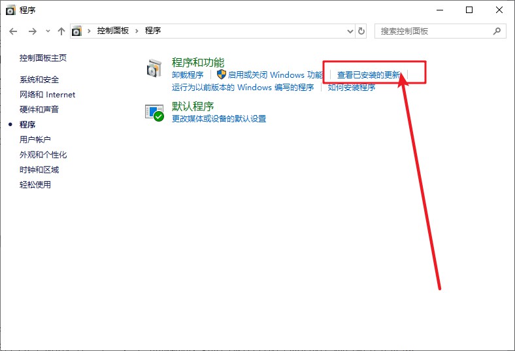Open 轻松使用 category
Viewport: 515px width, 351px height.
35,184
